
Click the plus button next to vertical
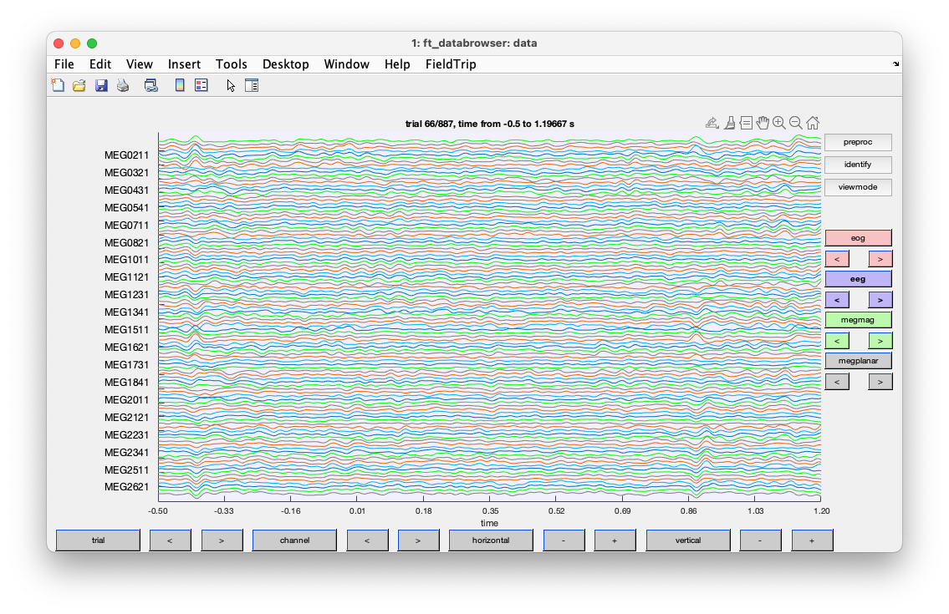click(x=812, y=540)
